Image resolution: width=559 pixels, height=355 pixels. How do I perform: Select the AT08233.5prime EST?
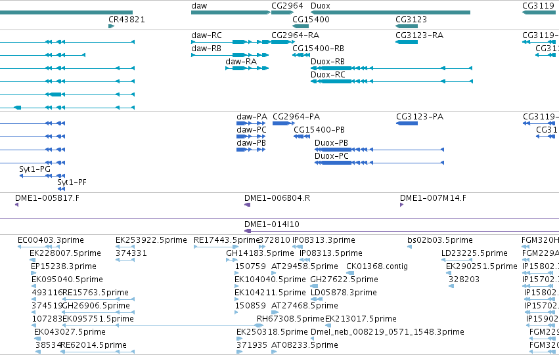point(274,352)
